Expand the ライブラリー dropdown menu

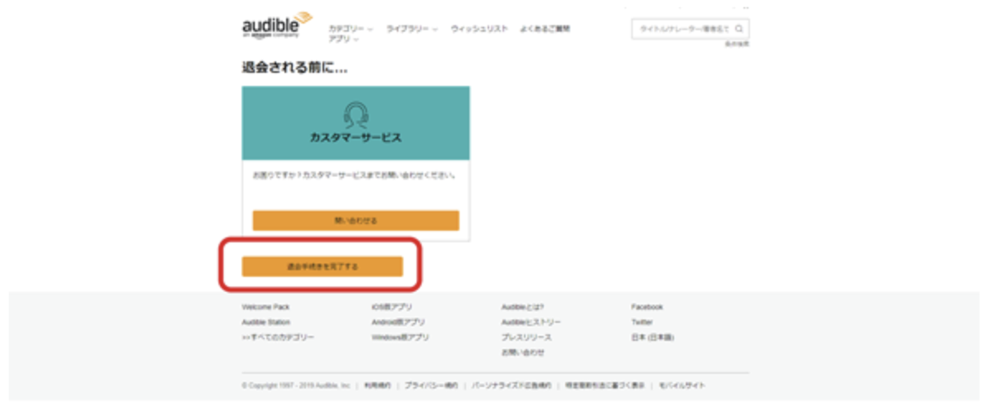[412, 29]
